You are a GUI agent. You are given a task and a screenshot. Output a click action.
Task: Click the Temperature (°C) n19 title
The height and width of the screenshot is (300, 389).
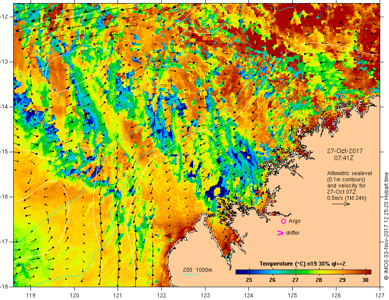pos(302,264)
